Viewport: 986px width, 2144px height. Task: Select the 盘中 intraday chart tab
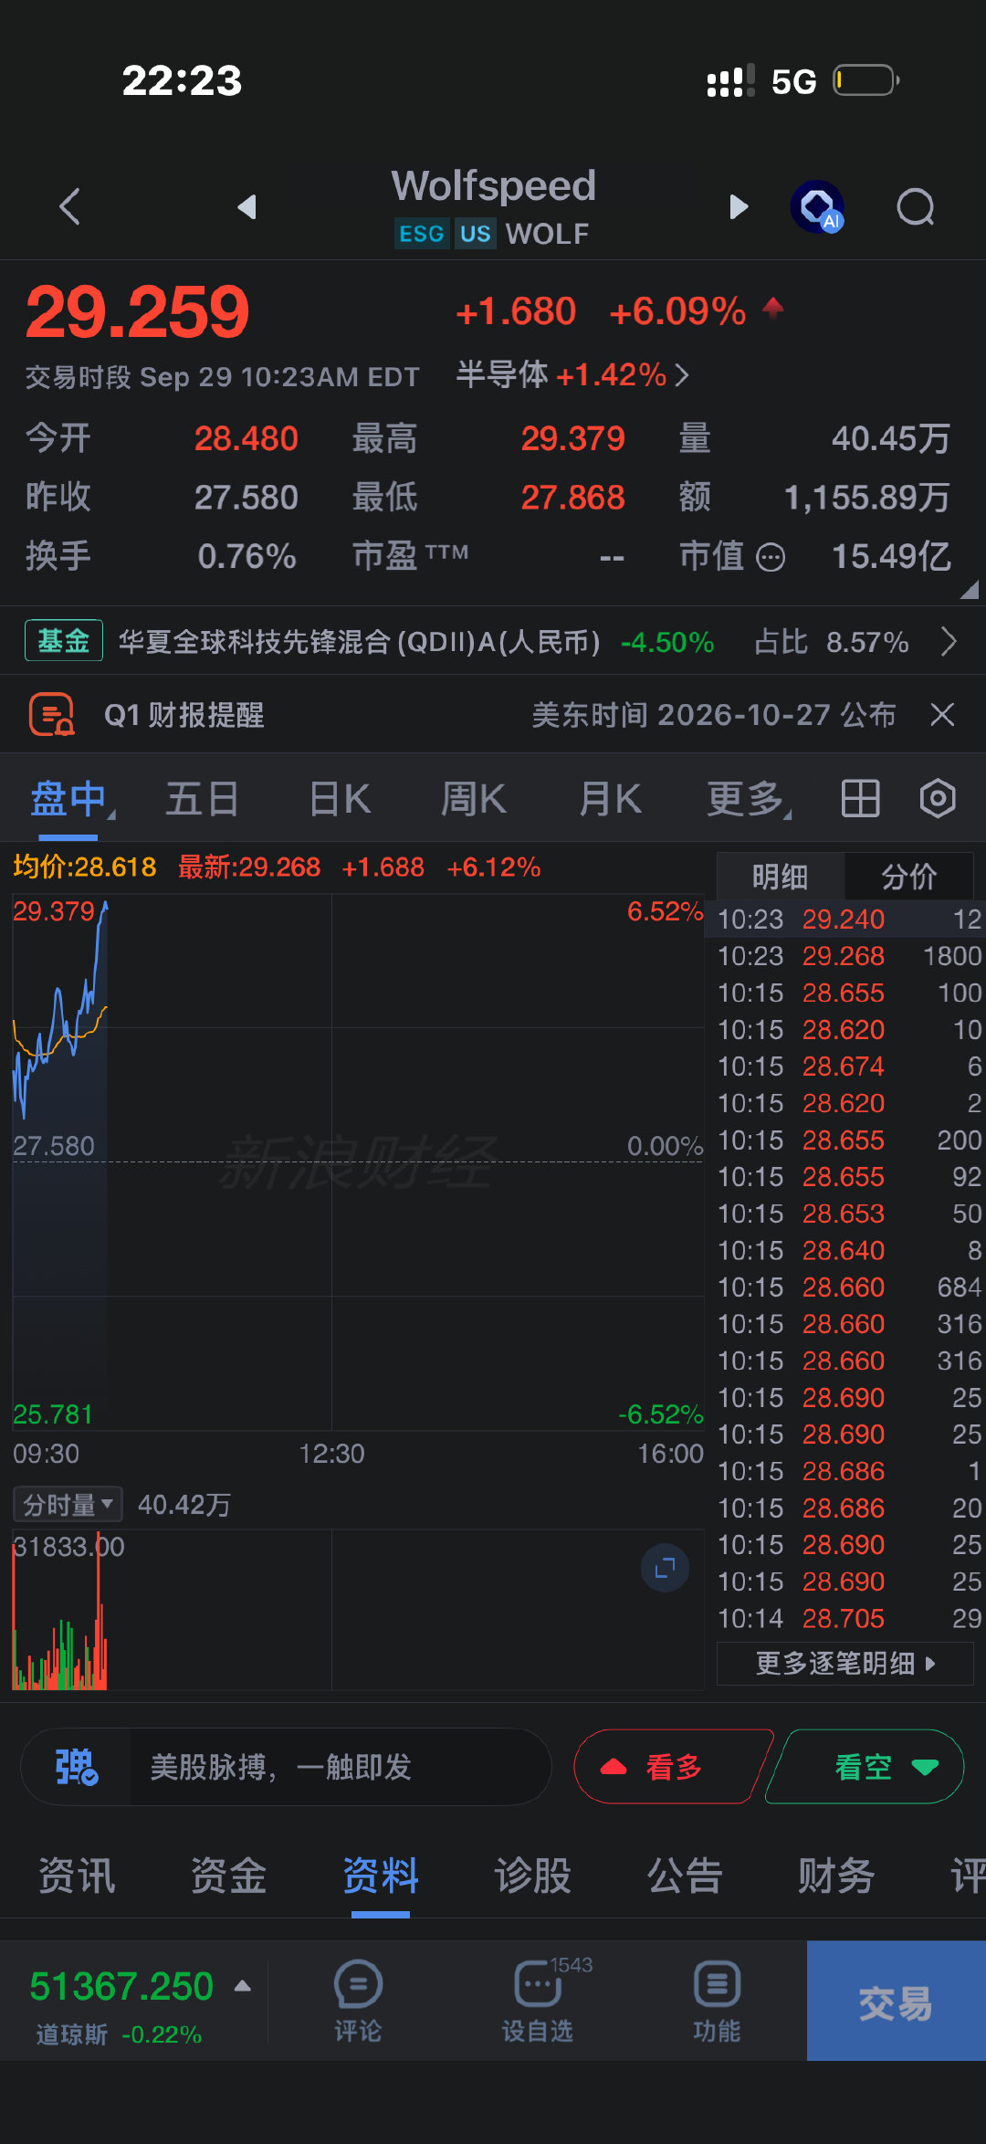click(68, 799)
